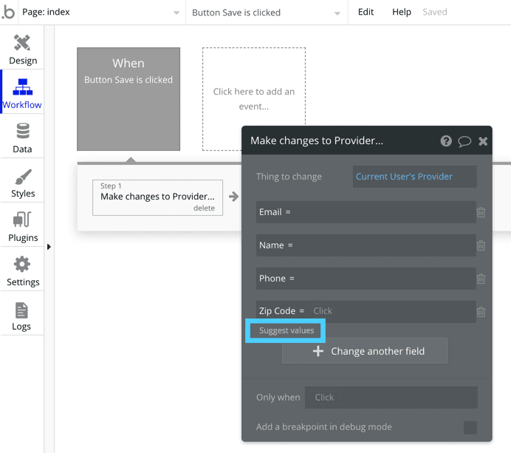This screenshot has width=511, height=453.
Task: Open the Data section
Action: 22,138
